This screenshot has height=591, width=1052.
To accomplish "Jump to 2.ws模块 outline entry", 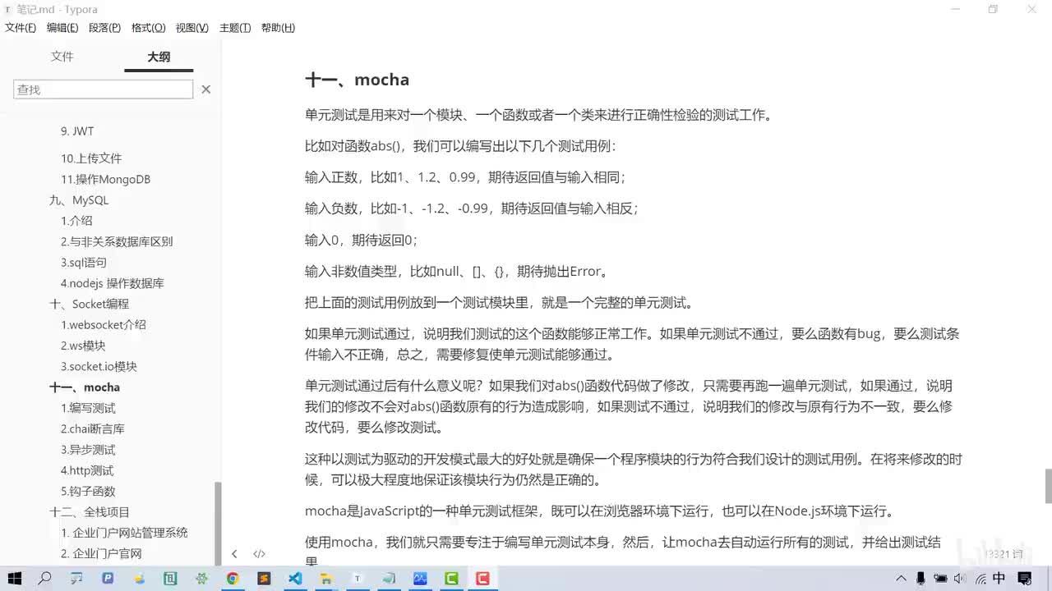I will pos(83,346).
